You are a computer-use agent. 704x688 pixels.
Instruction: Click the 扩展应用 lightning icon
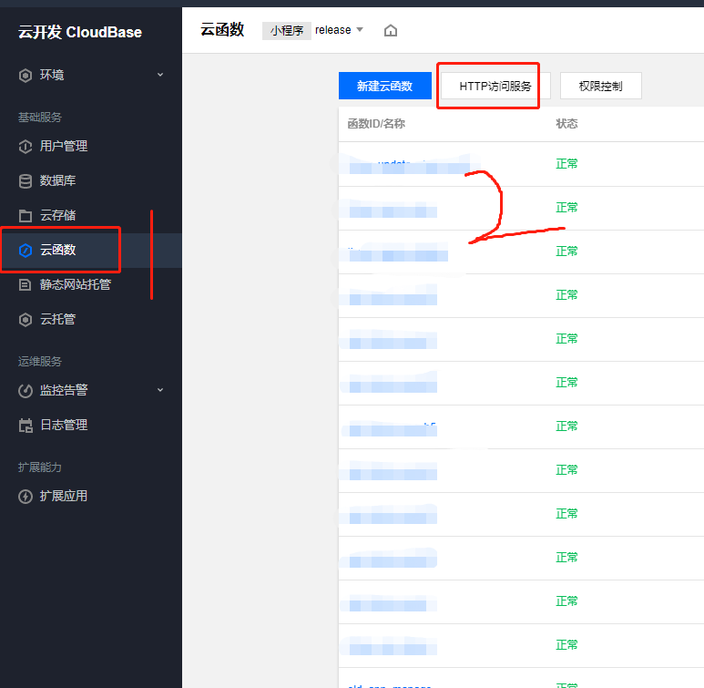pos(26,497)
